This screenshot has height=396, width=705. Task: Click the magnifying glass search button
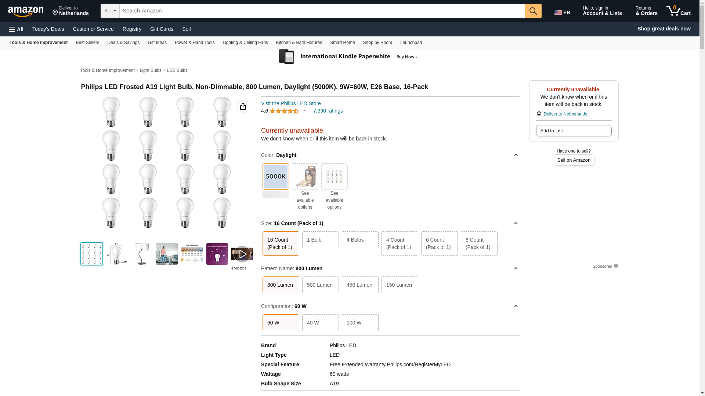(x=533, y=11)
